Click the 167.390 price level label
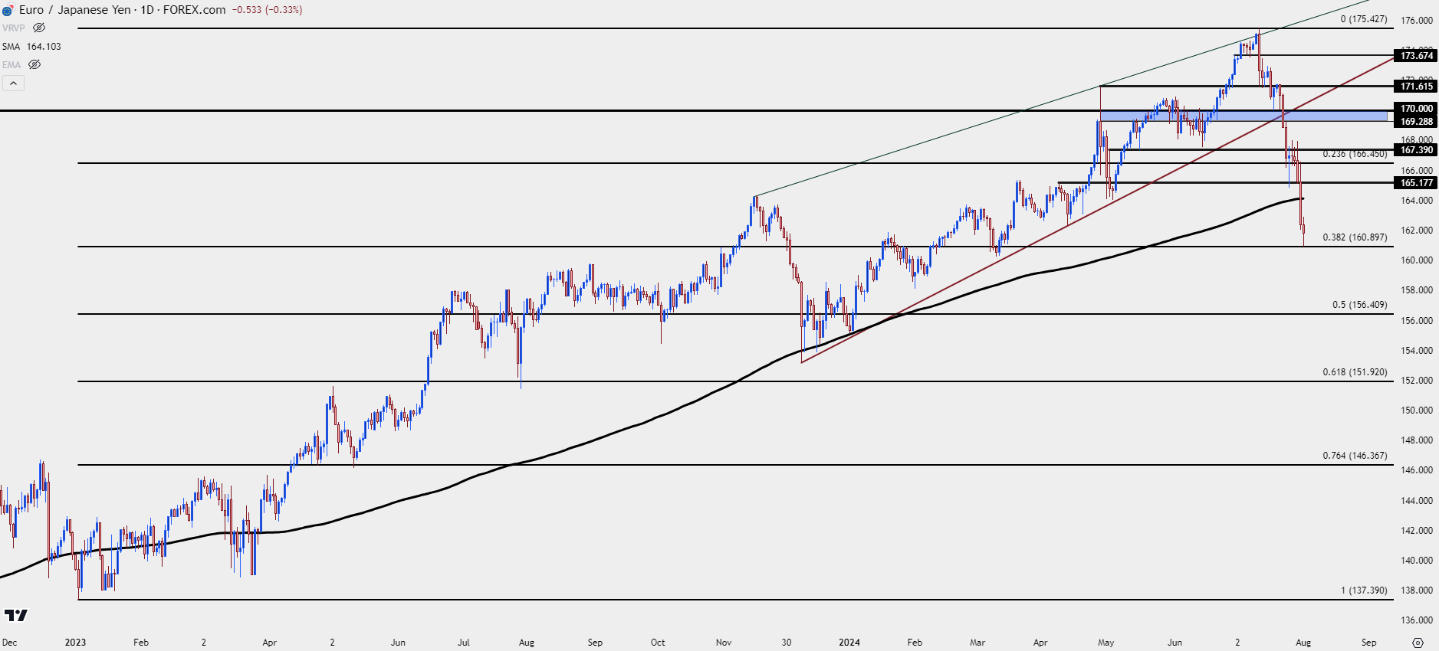1439x651 pixels. (1416, 149)
